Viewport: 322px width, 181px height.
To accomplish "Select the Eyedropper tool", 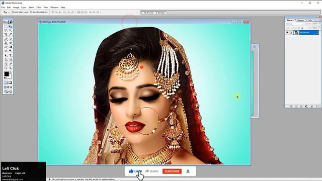I will pyautogui.click(x=10, y=64).
